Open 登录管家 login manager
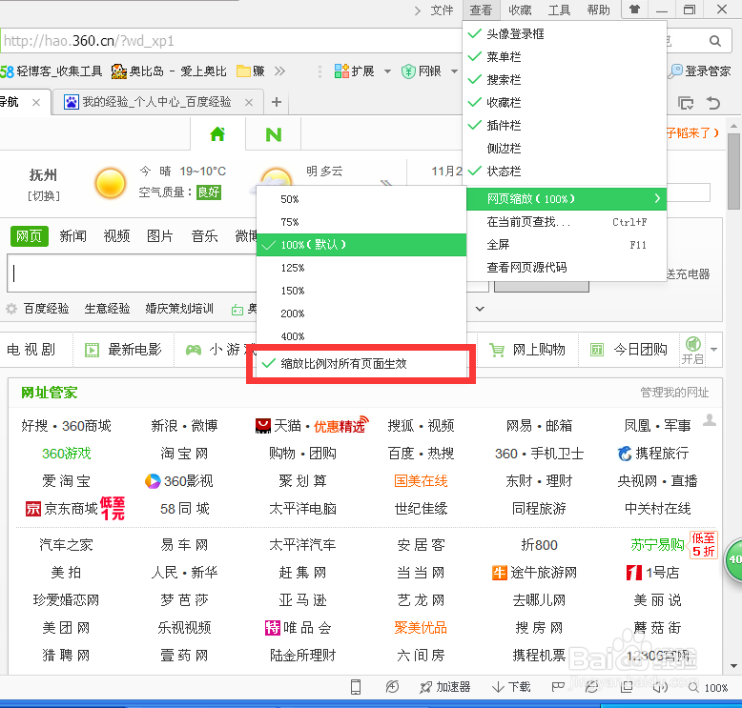The height and width of the screenshot is (708, 742). pos(700,71)
